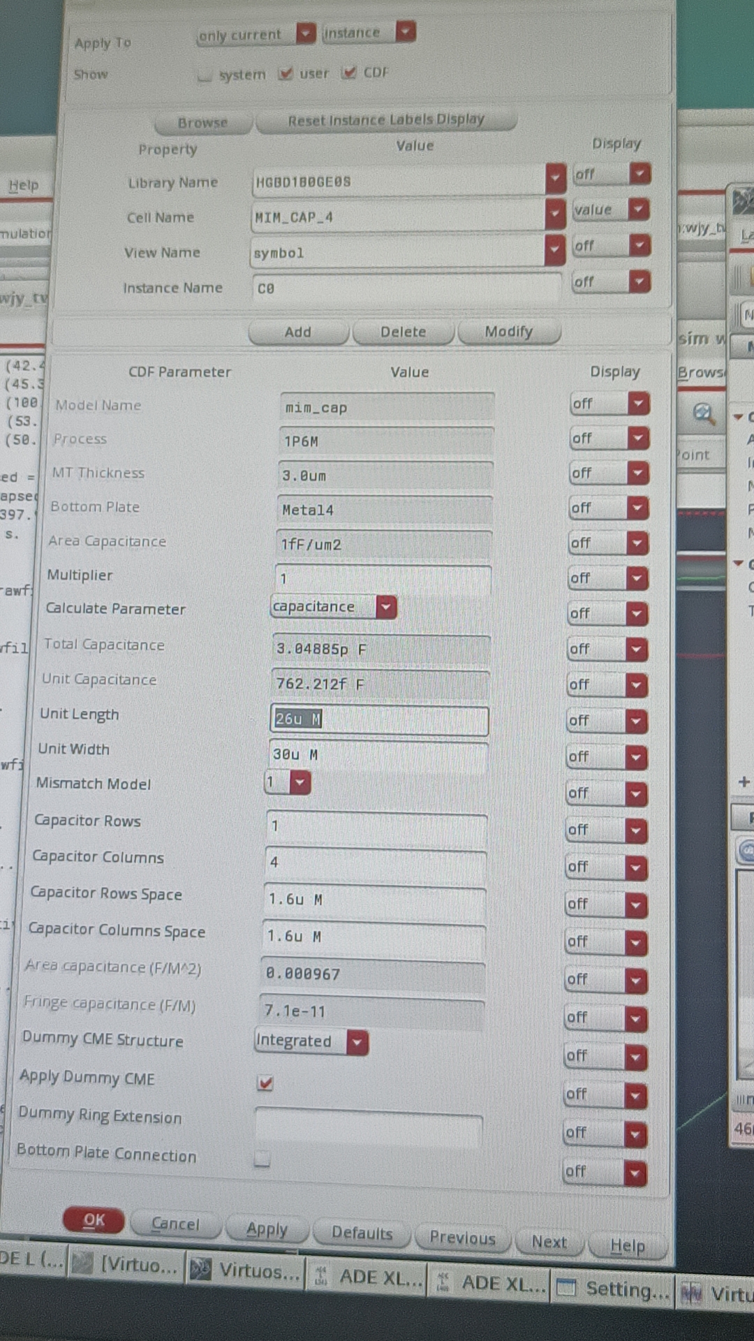Expand View Name value dropdown arrow
754x1341 pixels.
coord(554,249)
